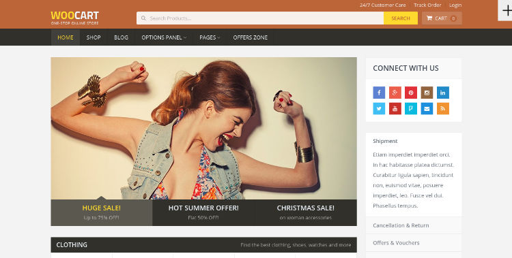Open the Google Plus social icon
This screenshot has width=512, height=258.
[395, 93]
